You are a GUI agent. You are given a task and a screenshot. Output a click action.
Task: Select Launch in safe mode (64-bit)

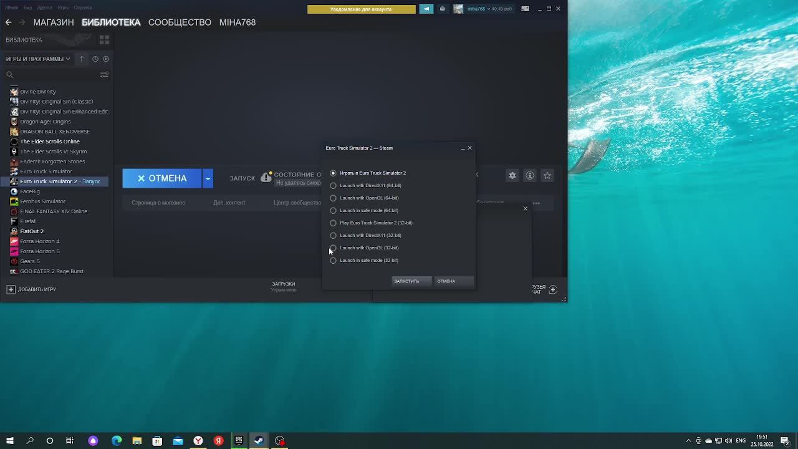tap(365, 210)
